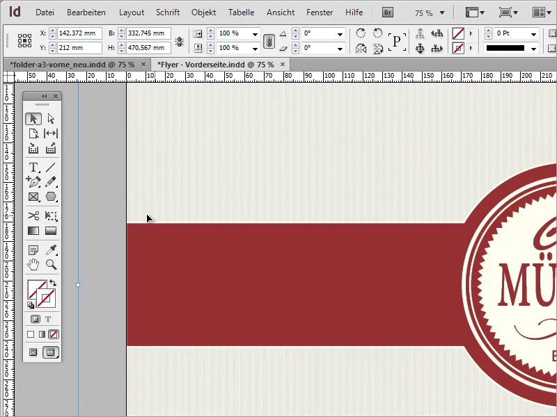Open the Schrift menu
557x417 pixels.
(x=168, y=13)
